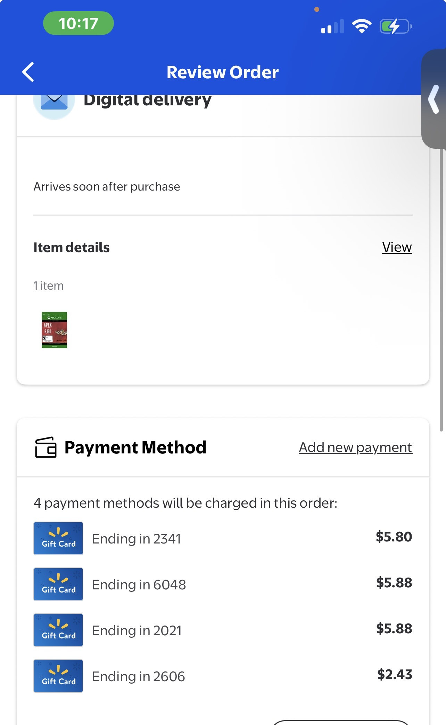446x725 pixels.
Task: Tap the green 10:17 time pill
Action: 79,23
